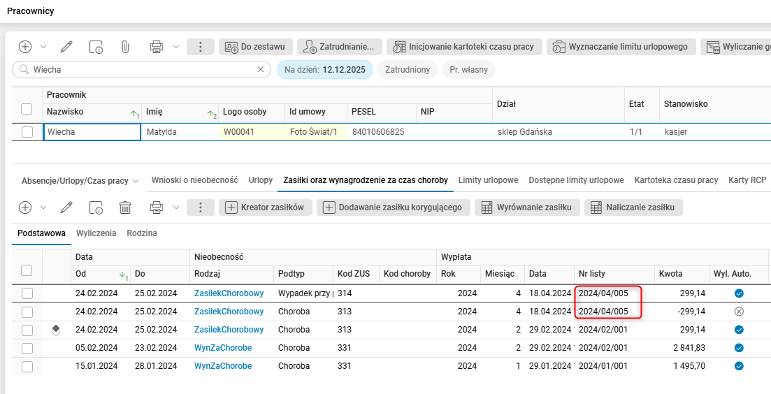Click Wyznaczanie limitu urlopowego button

(x=621, y=47)
